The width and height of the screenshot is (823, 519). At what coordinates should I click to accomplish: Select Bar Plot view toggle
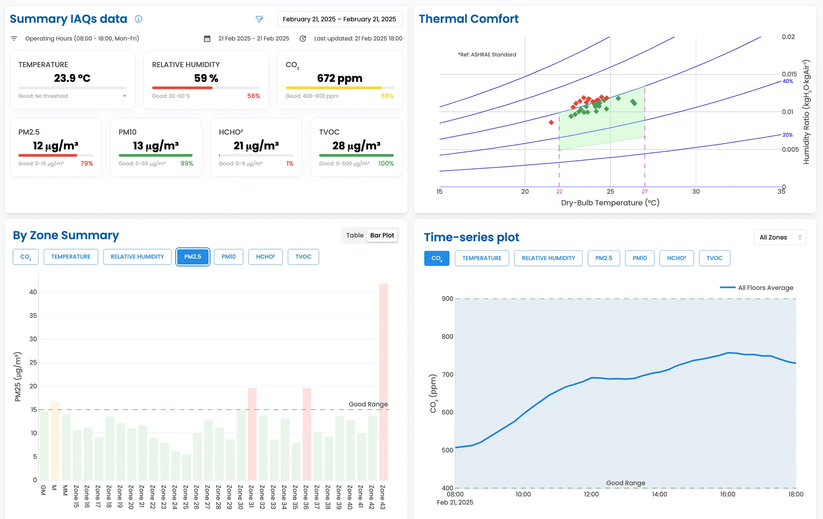382,235
